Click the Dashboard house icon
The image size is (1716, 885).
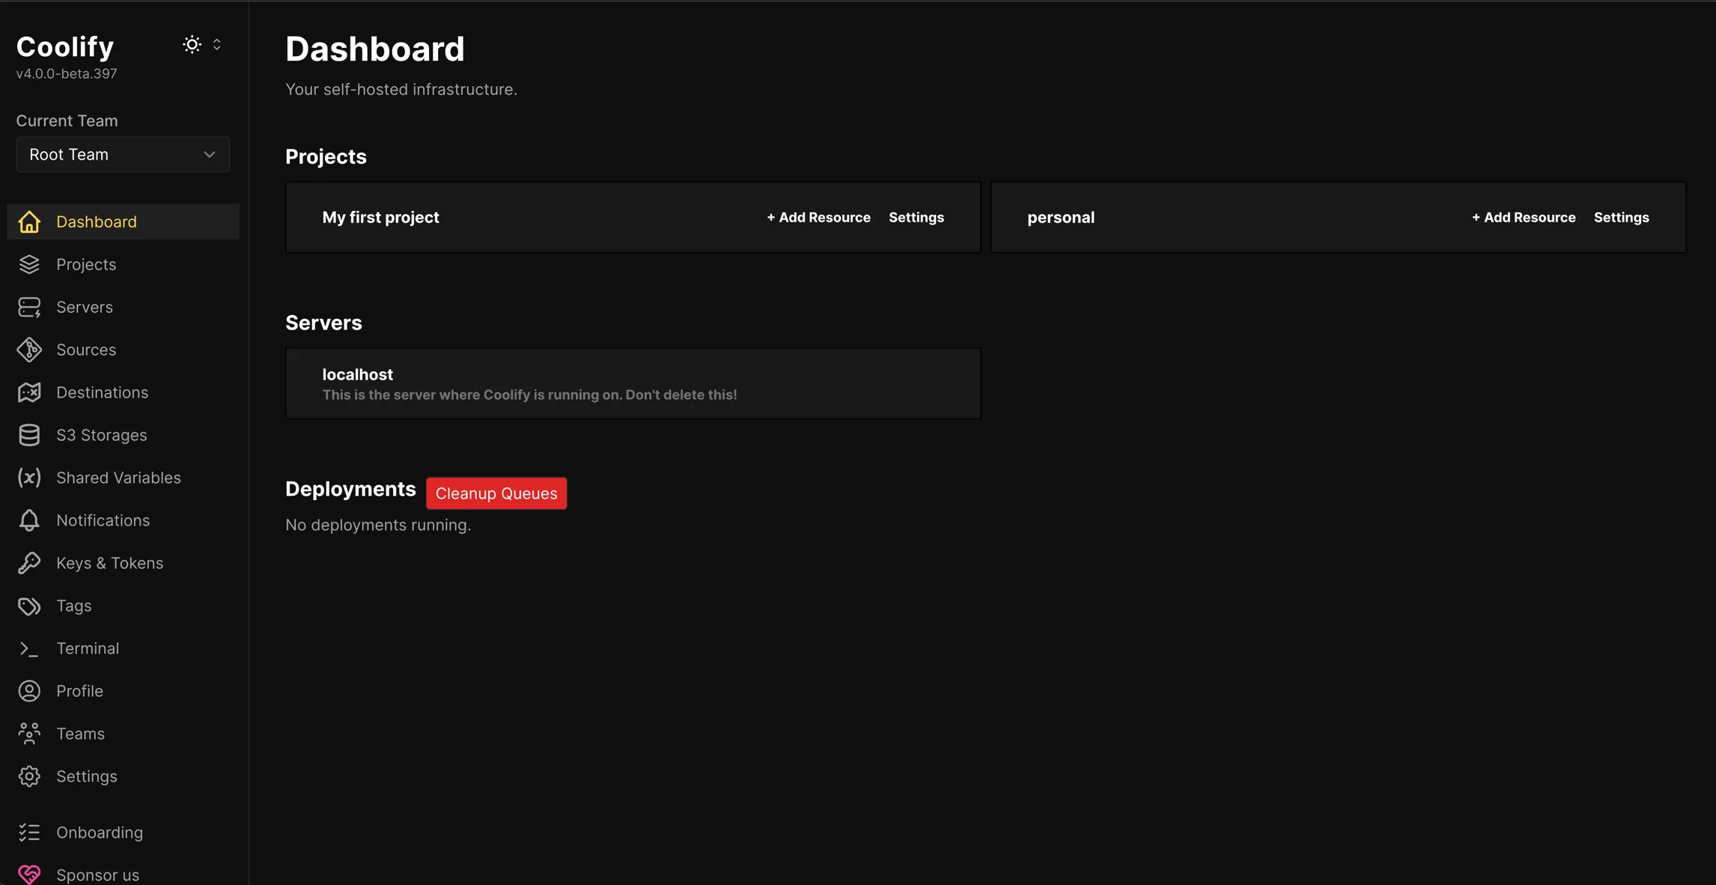(29, 222)
